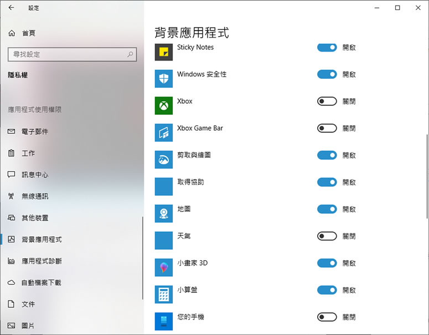Open 電子郵件 in the sidebar

click(x=35, y=131)
